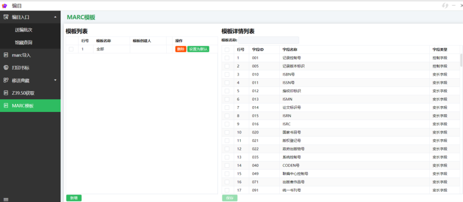Select all fields via header checkbox
This screenshot has width=463, height=202.
[227, 50]
